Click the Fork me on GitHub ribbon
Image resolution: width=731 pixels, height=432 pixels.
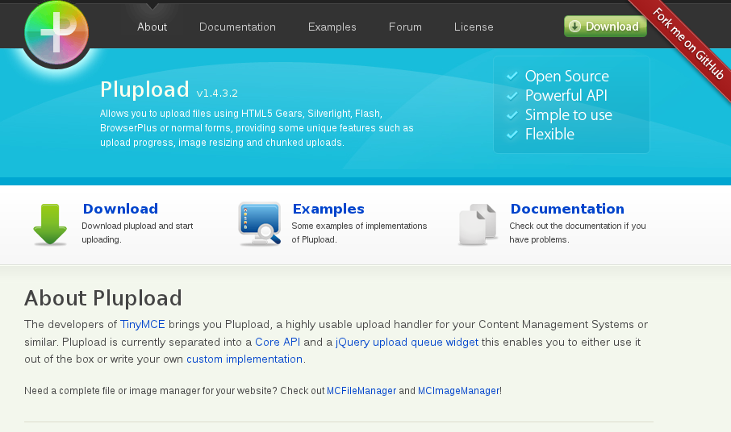click(x=687, y=42)
